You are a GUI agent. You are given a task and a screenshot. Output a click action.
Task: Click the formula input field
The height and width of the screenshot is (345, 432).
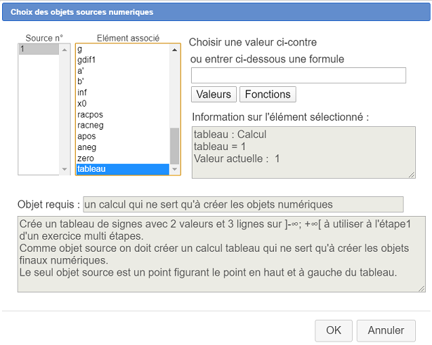coord(298,75)
